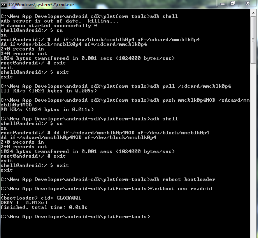Screen dimensions: 258x238
Task: Close the cmd.exe window
Action: (247, 3)
